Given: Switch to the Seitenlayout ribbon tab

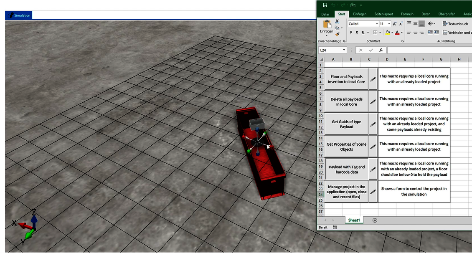Looking at the screenshot, I should (x=383, y=14).
